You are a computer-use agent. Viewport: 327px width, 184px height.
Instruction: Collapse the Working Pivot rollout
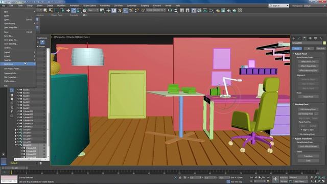(301, 104)
